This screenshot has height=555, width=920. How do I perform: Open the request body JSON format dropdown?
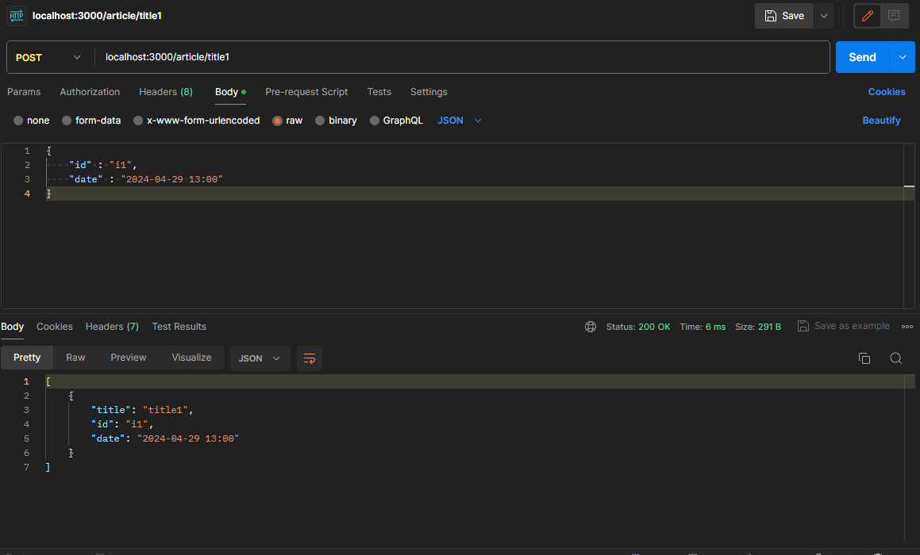tap(460, 121)
